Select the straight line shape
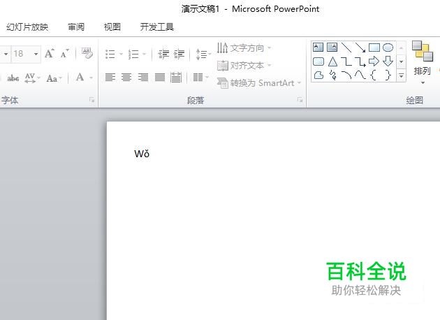 [346, 48]
